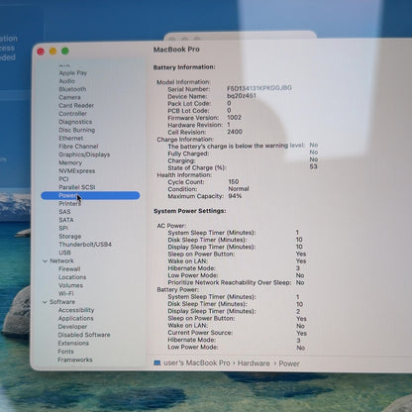The width and height of the screenshot is (412, 412).
Task: Select Memory in the hardware list
Action: point(70,162)
